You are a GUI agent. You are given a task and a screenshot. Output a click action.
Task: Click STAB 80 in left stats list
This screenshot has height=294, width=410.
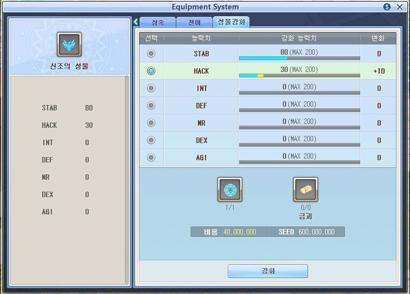pos(67,108)
